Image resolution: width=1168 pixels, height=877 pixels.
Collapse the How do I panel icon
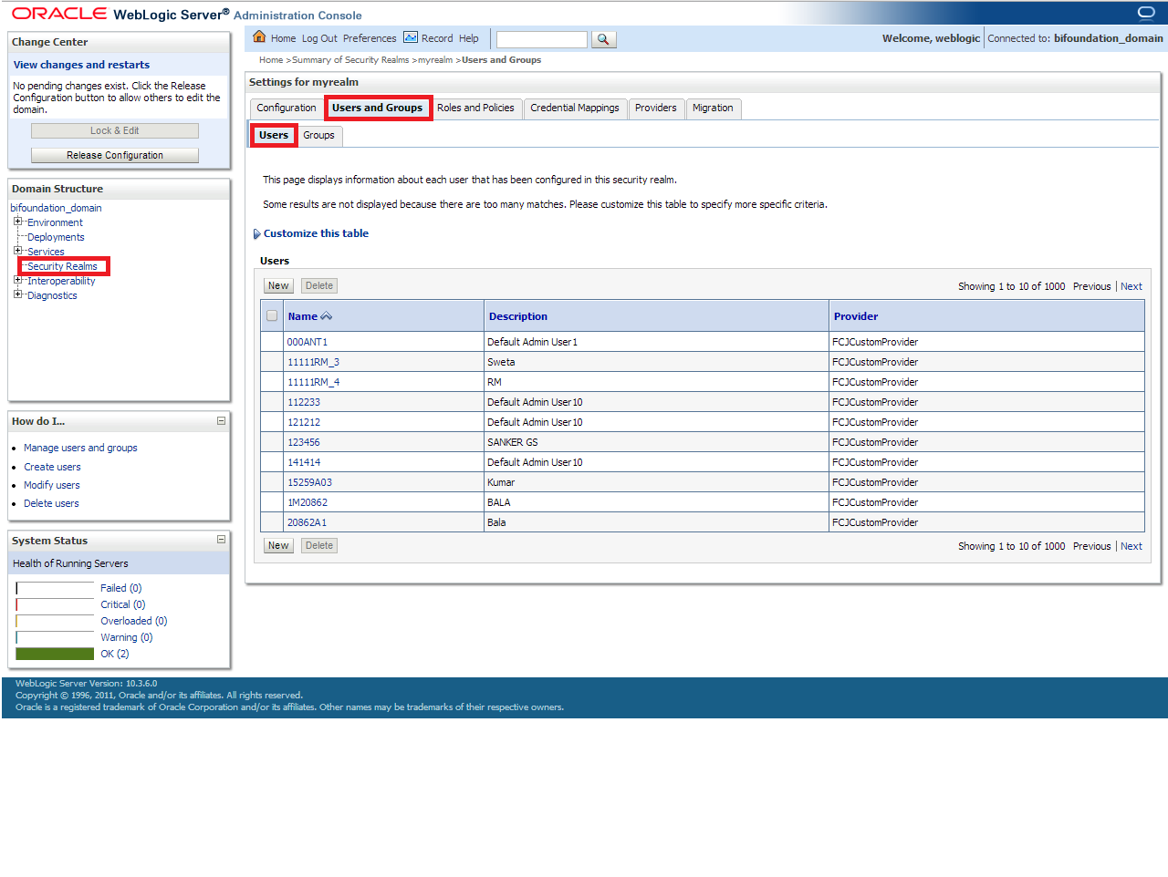(x=221, y=421)
